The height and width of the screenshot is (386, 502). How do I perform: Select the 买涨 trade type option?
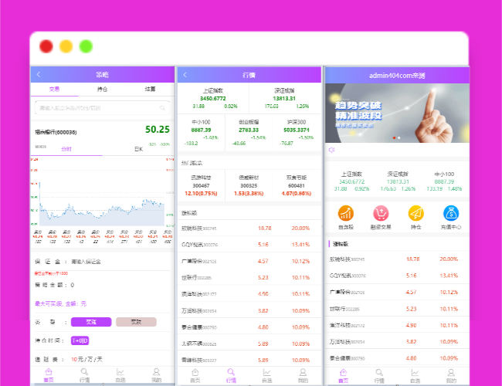pos(91,322)
